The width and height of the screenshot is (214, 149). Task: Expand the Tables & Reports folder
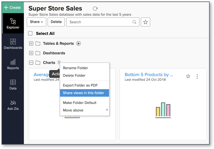point(31,44)
